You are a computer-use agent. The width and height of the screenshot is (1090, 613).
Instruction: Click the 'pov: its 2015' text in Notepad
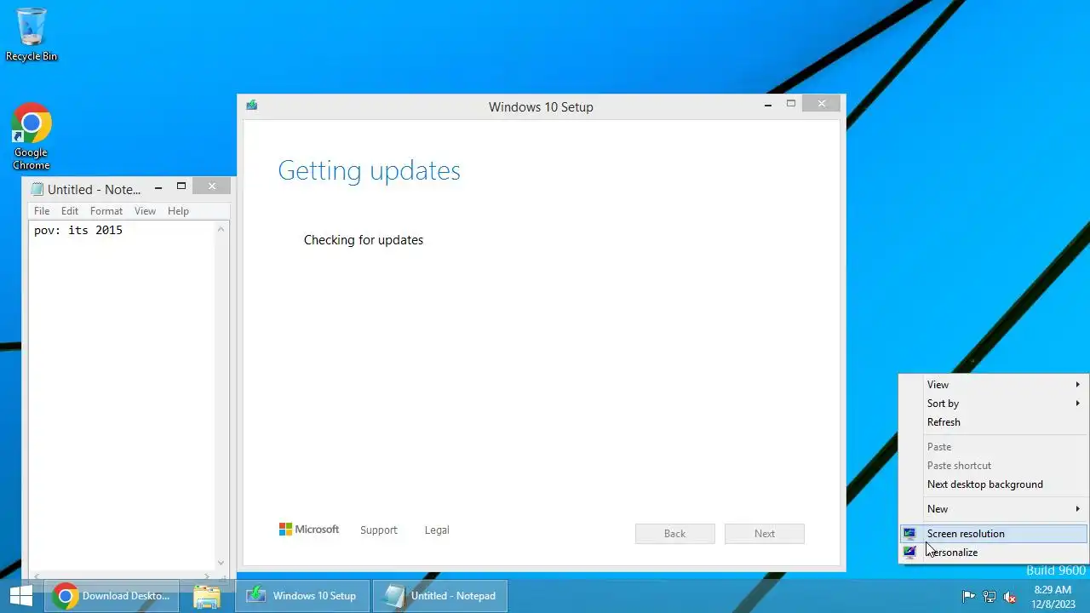point(78,230)
